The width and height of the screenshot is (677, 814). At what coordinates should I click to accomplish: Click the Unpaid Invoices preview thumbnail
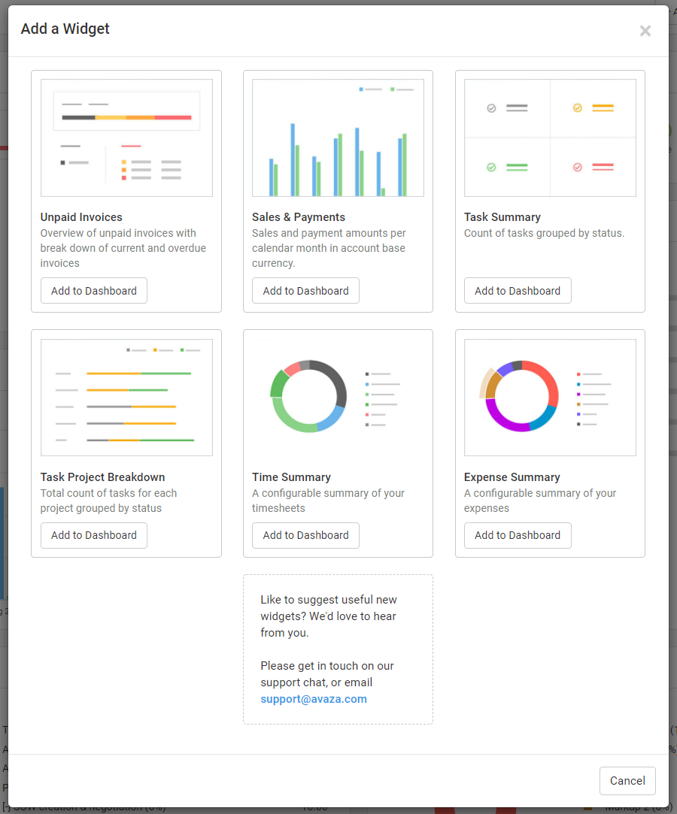(126, 138)
